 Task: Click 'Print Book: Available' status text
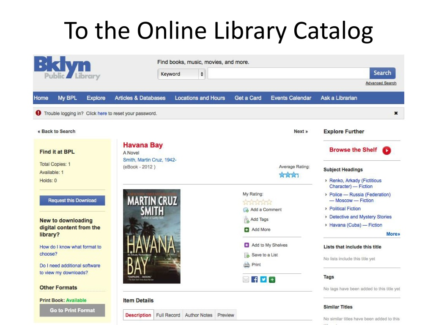tap(63, 300)
